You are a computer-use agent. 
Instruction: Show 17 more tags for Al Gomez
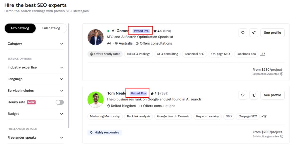click(263, 54)
